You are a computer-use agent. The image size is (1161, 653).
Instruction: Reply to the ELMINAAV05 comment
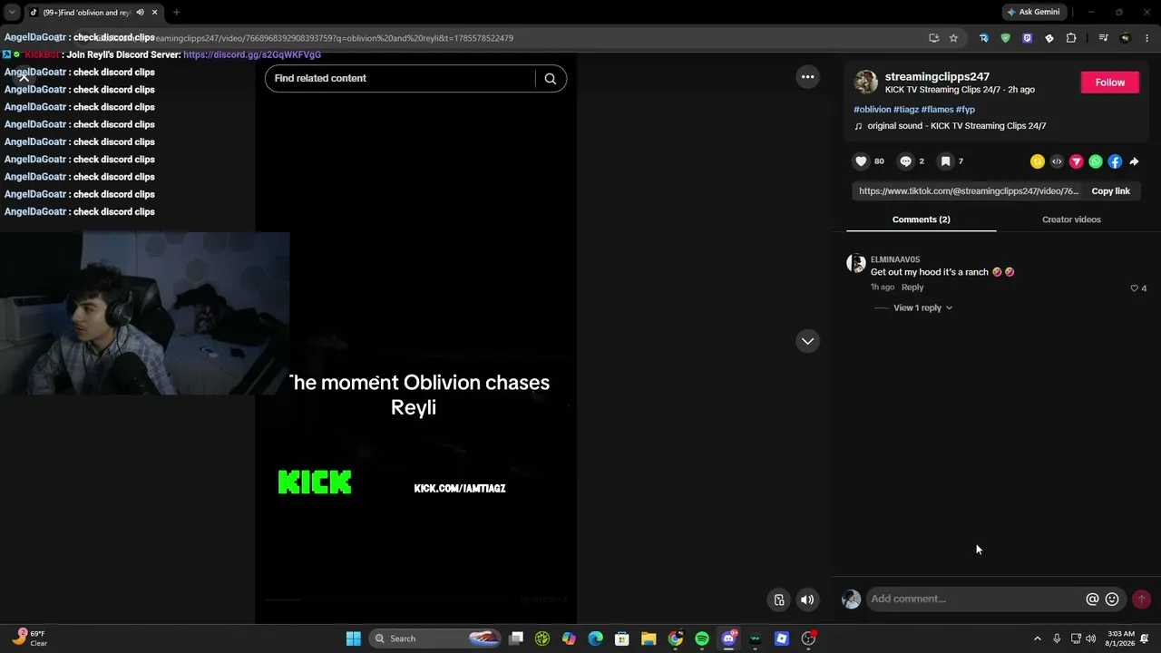[x=912, y=287]
